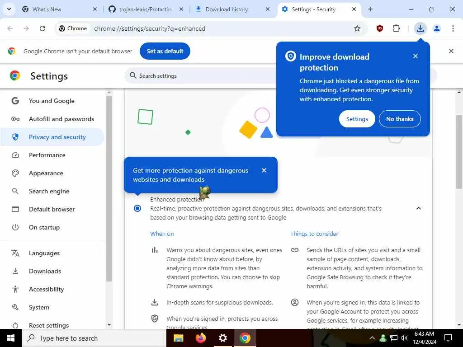Open Default browser settings
The width and height of the screenshot is (463, 347).
click(52, 209)
